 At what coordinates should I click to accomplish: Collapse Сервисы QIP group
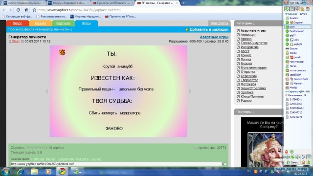(x=287, y=91)
